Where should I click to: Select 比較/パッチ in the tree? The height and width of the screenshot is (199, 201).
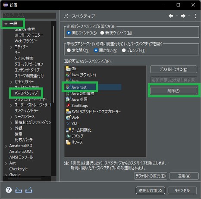[x=24, y=140]
